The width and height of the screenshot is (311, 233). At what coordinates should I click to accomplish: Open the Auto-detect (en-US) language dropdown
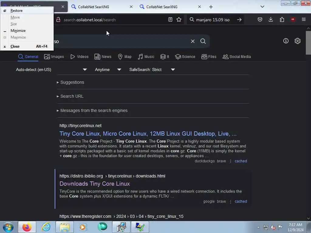51,69
